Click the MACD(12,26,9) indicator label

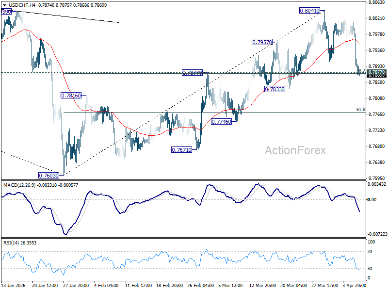[19, 185]
